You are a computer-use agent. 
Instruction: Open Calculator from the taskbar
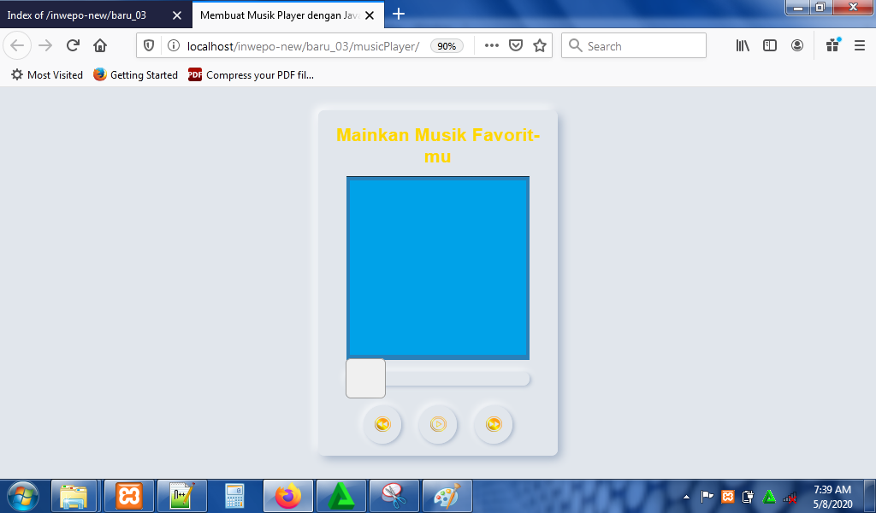[234, 496]
